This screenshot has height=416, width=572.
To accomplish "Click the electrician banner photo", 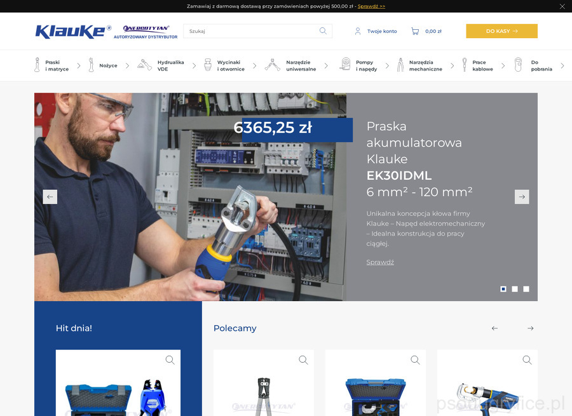I will coord(190,197).
